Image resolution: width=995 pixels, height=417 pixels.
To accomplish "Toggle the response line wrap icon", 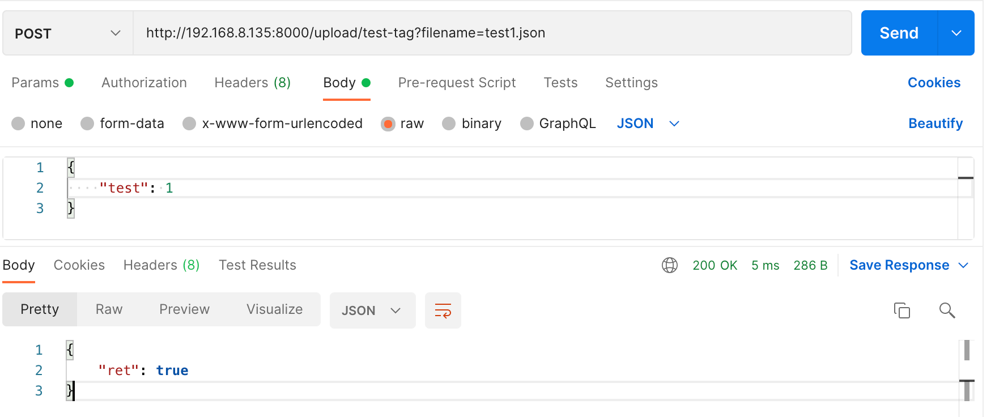I will (x=443, y=310).
